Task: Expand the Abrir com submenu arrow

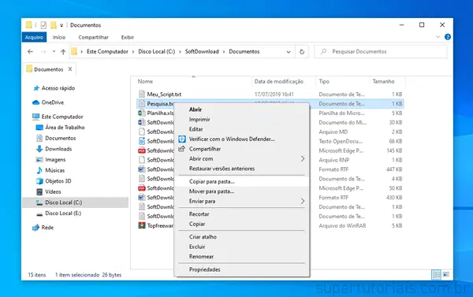Action: 303,158
